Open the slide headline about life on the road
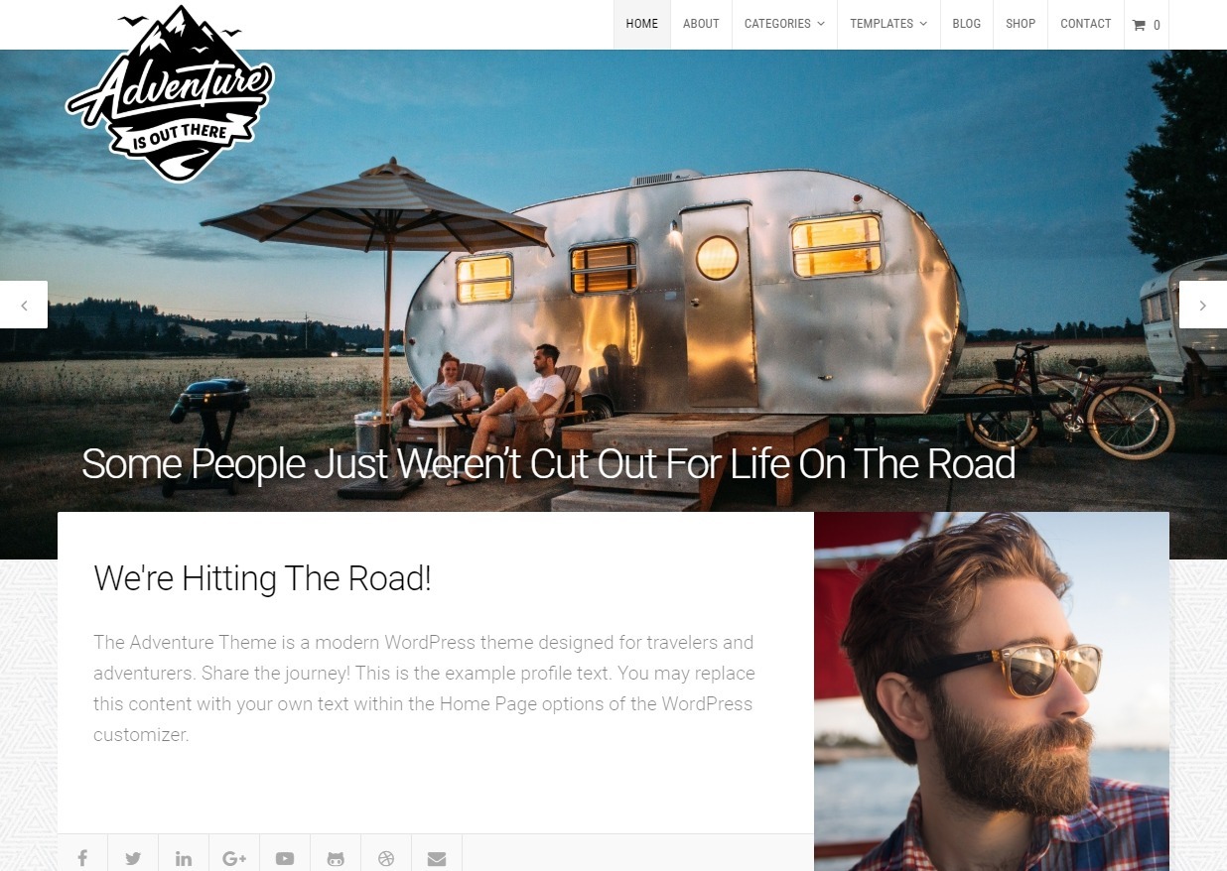 tap(548, 464)
